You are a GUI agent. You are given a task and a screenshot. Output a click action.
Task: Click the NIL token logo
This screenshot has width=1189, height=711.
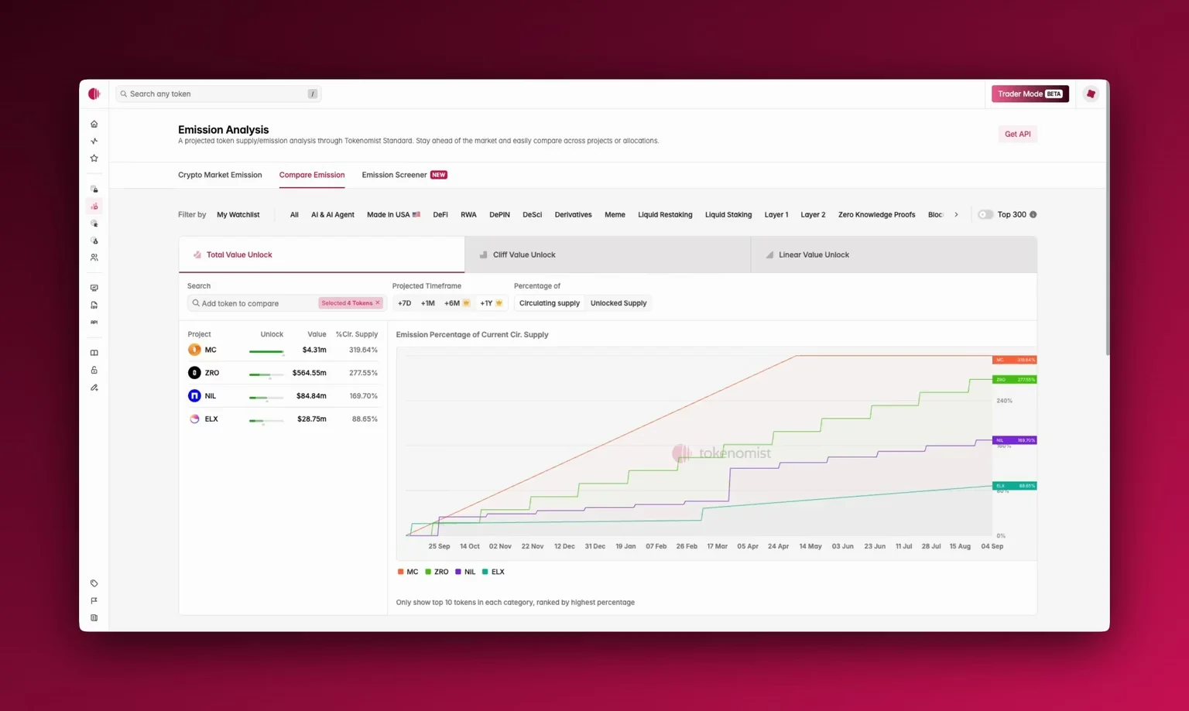point(194,396)
